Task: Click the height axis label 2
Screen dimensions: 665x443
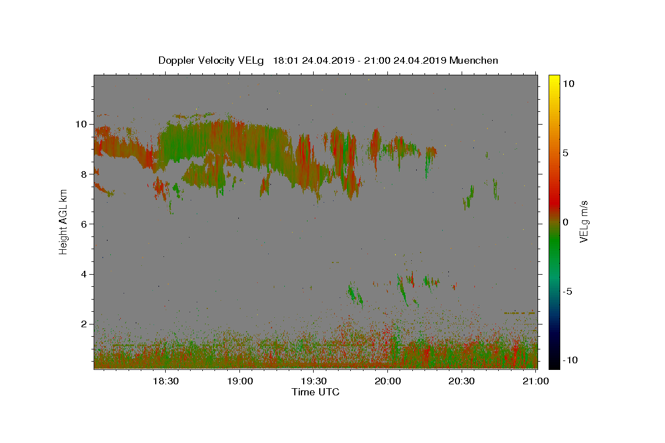Action: coord(83,324)
